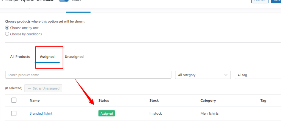Select the Choose one by one radio option
This screenshot has width=281, height=125.
(x=7, y=28)
